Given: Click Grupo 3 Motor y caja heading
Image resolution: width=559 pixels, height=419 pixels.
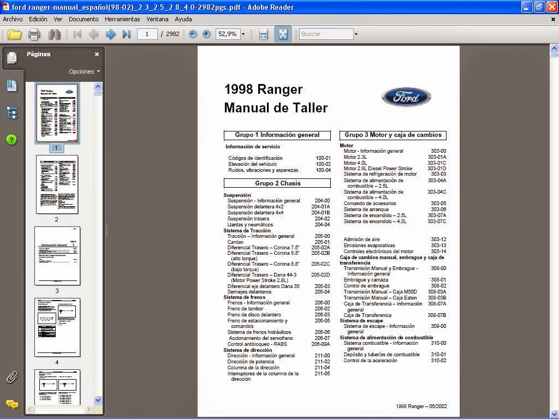Looking at the screenshot, I should (393, 135).
